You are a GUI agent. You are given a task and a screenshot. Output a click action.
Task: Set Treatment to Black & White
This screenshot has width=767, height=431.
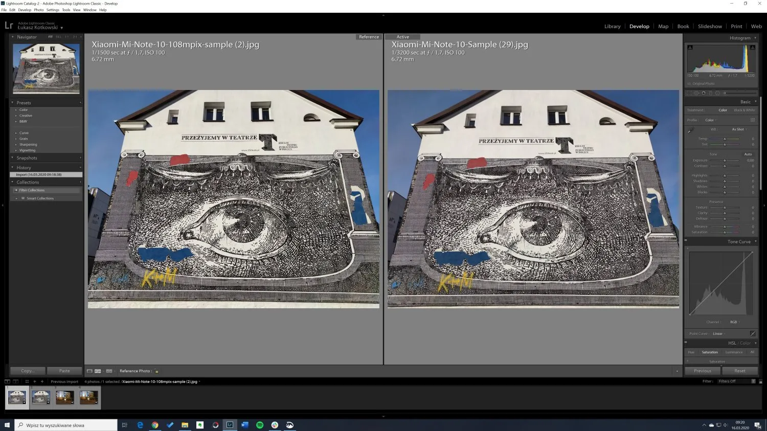pyautogui.click(x=745, y=110)
